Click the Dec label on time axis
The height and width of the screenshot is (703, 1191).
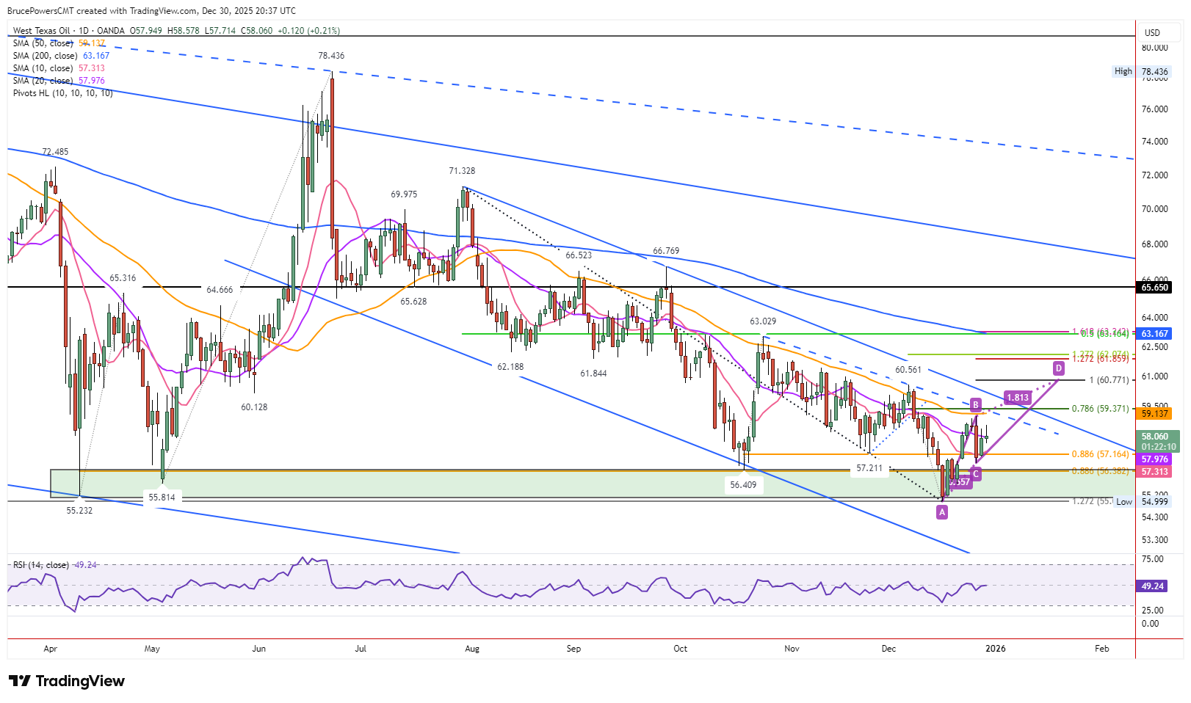pos(888,649)
